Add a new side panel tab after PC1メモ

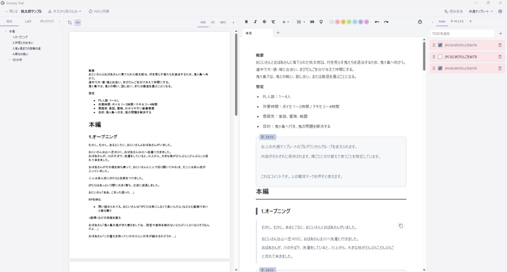(470, 21)
